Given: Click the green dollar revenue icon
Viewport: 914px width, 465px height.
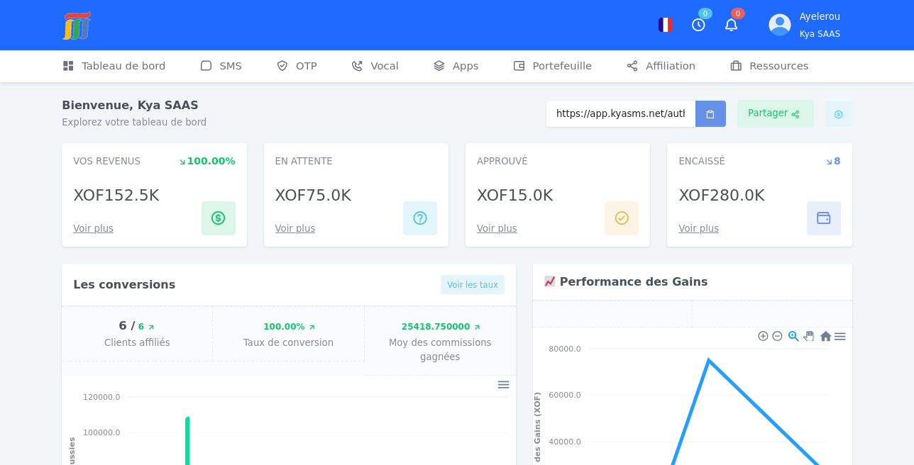Looking at the screenshot, I should (218, 218).
